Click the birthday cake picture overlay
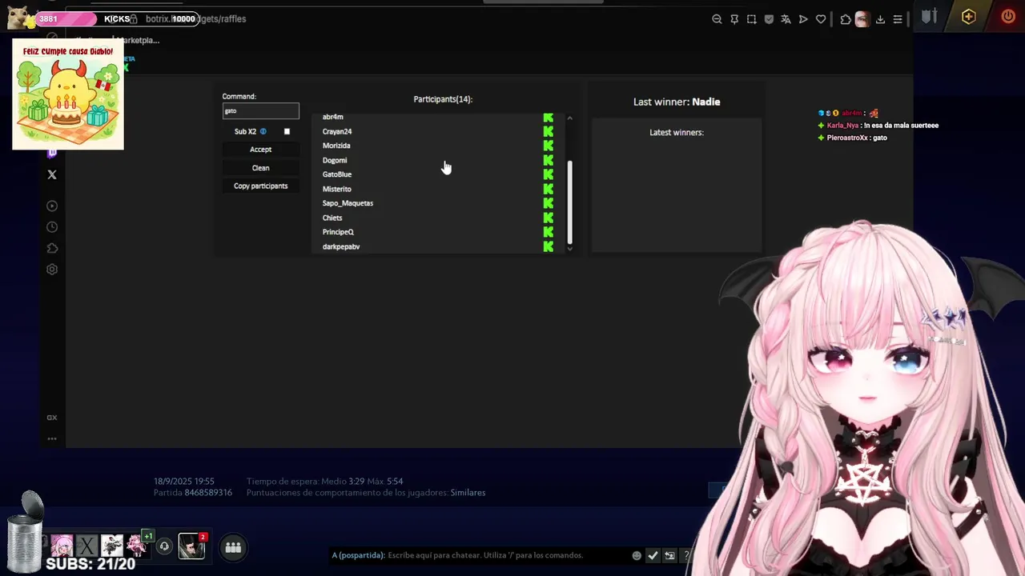Image resolution: width=1025 pixels, height=576 pixels. [x=68, y=94]
